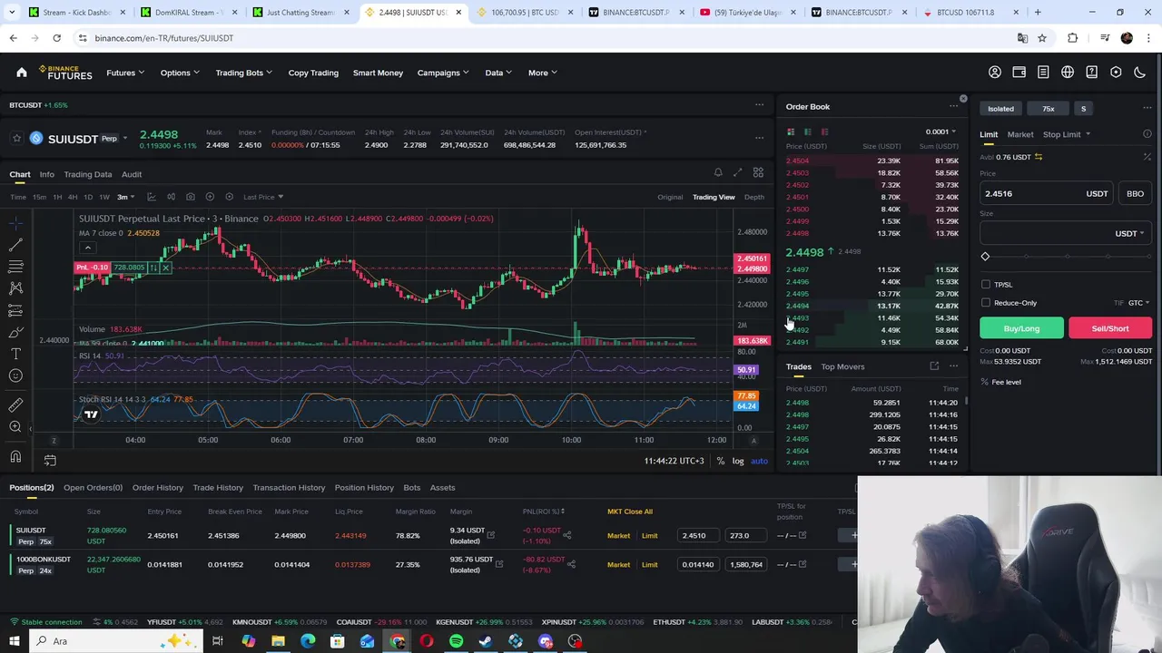Viewport: 1162px width, 653px height.
Task: Expand chart to fullscreen with arrows icon
Action: [737, 172]
